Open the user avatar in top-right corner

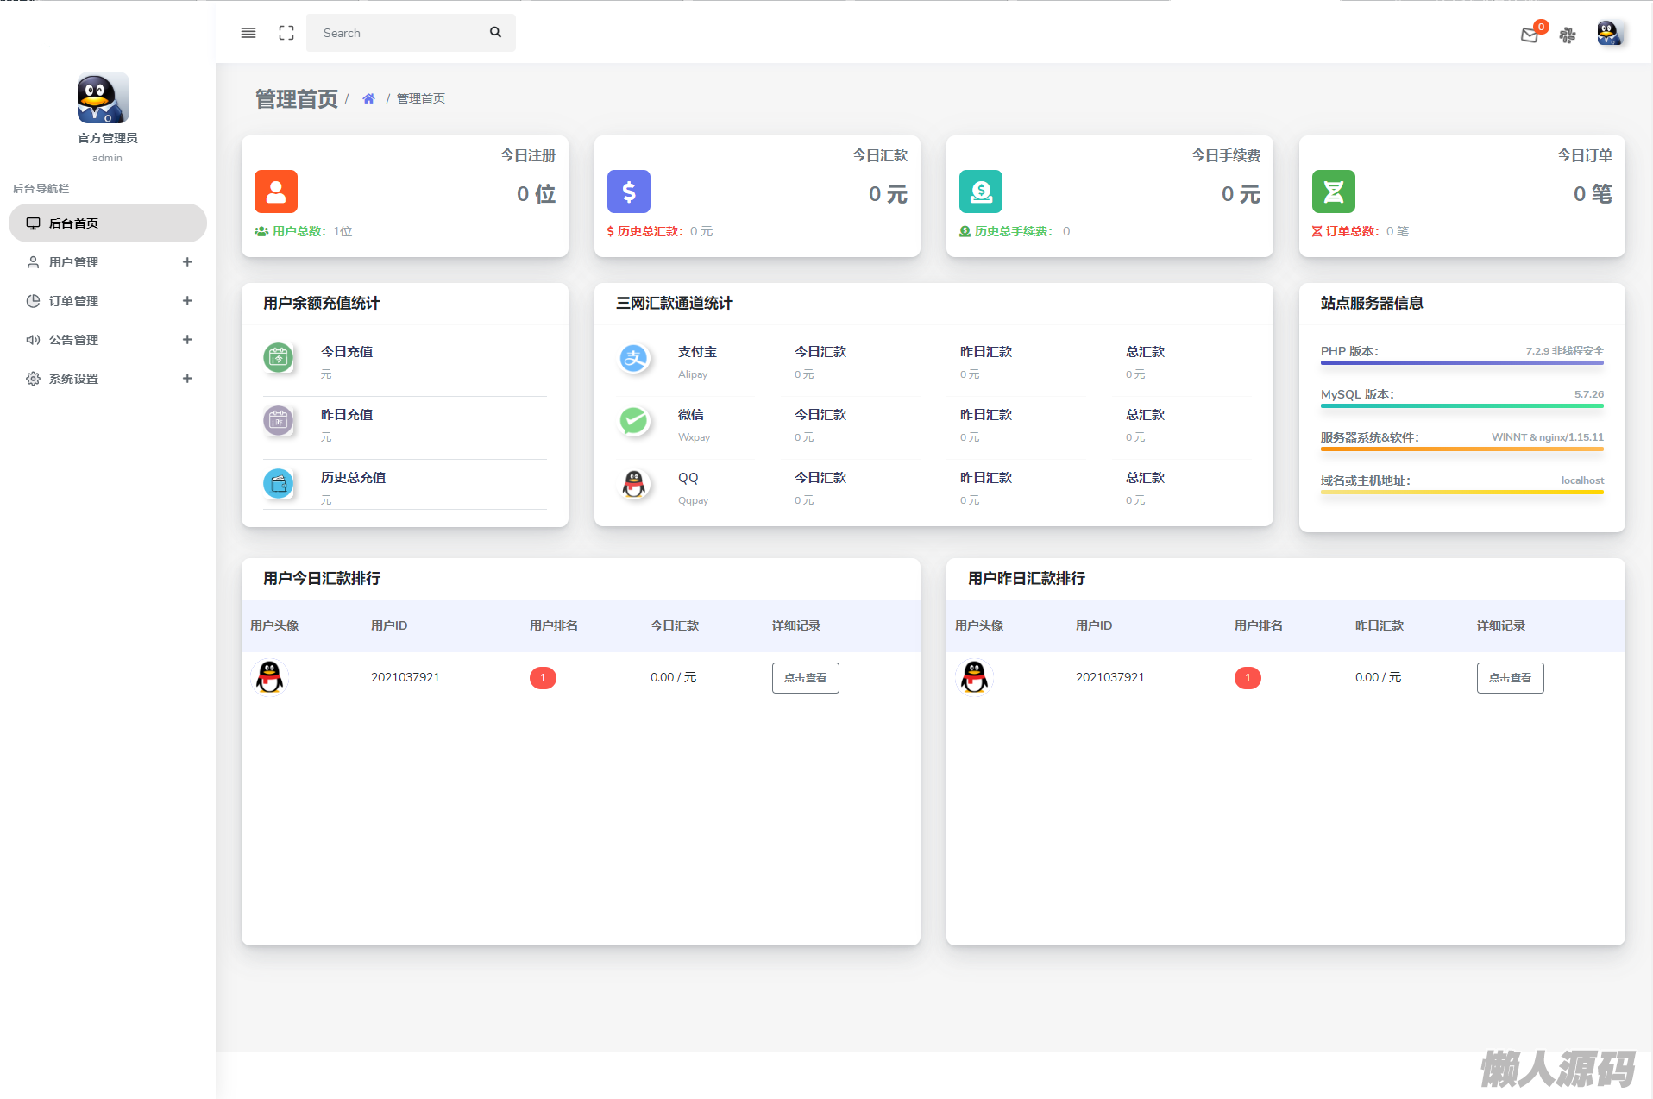(x=1608, y=34)
